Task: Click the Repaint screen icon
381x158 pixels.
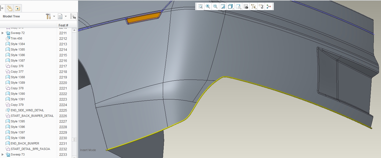Action: coord(223,6)
